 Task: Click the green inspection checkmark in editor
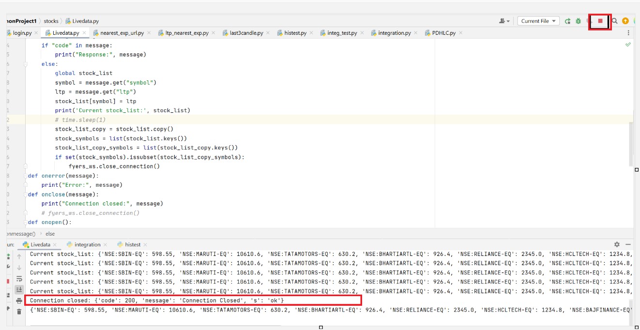pos(628,45)
